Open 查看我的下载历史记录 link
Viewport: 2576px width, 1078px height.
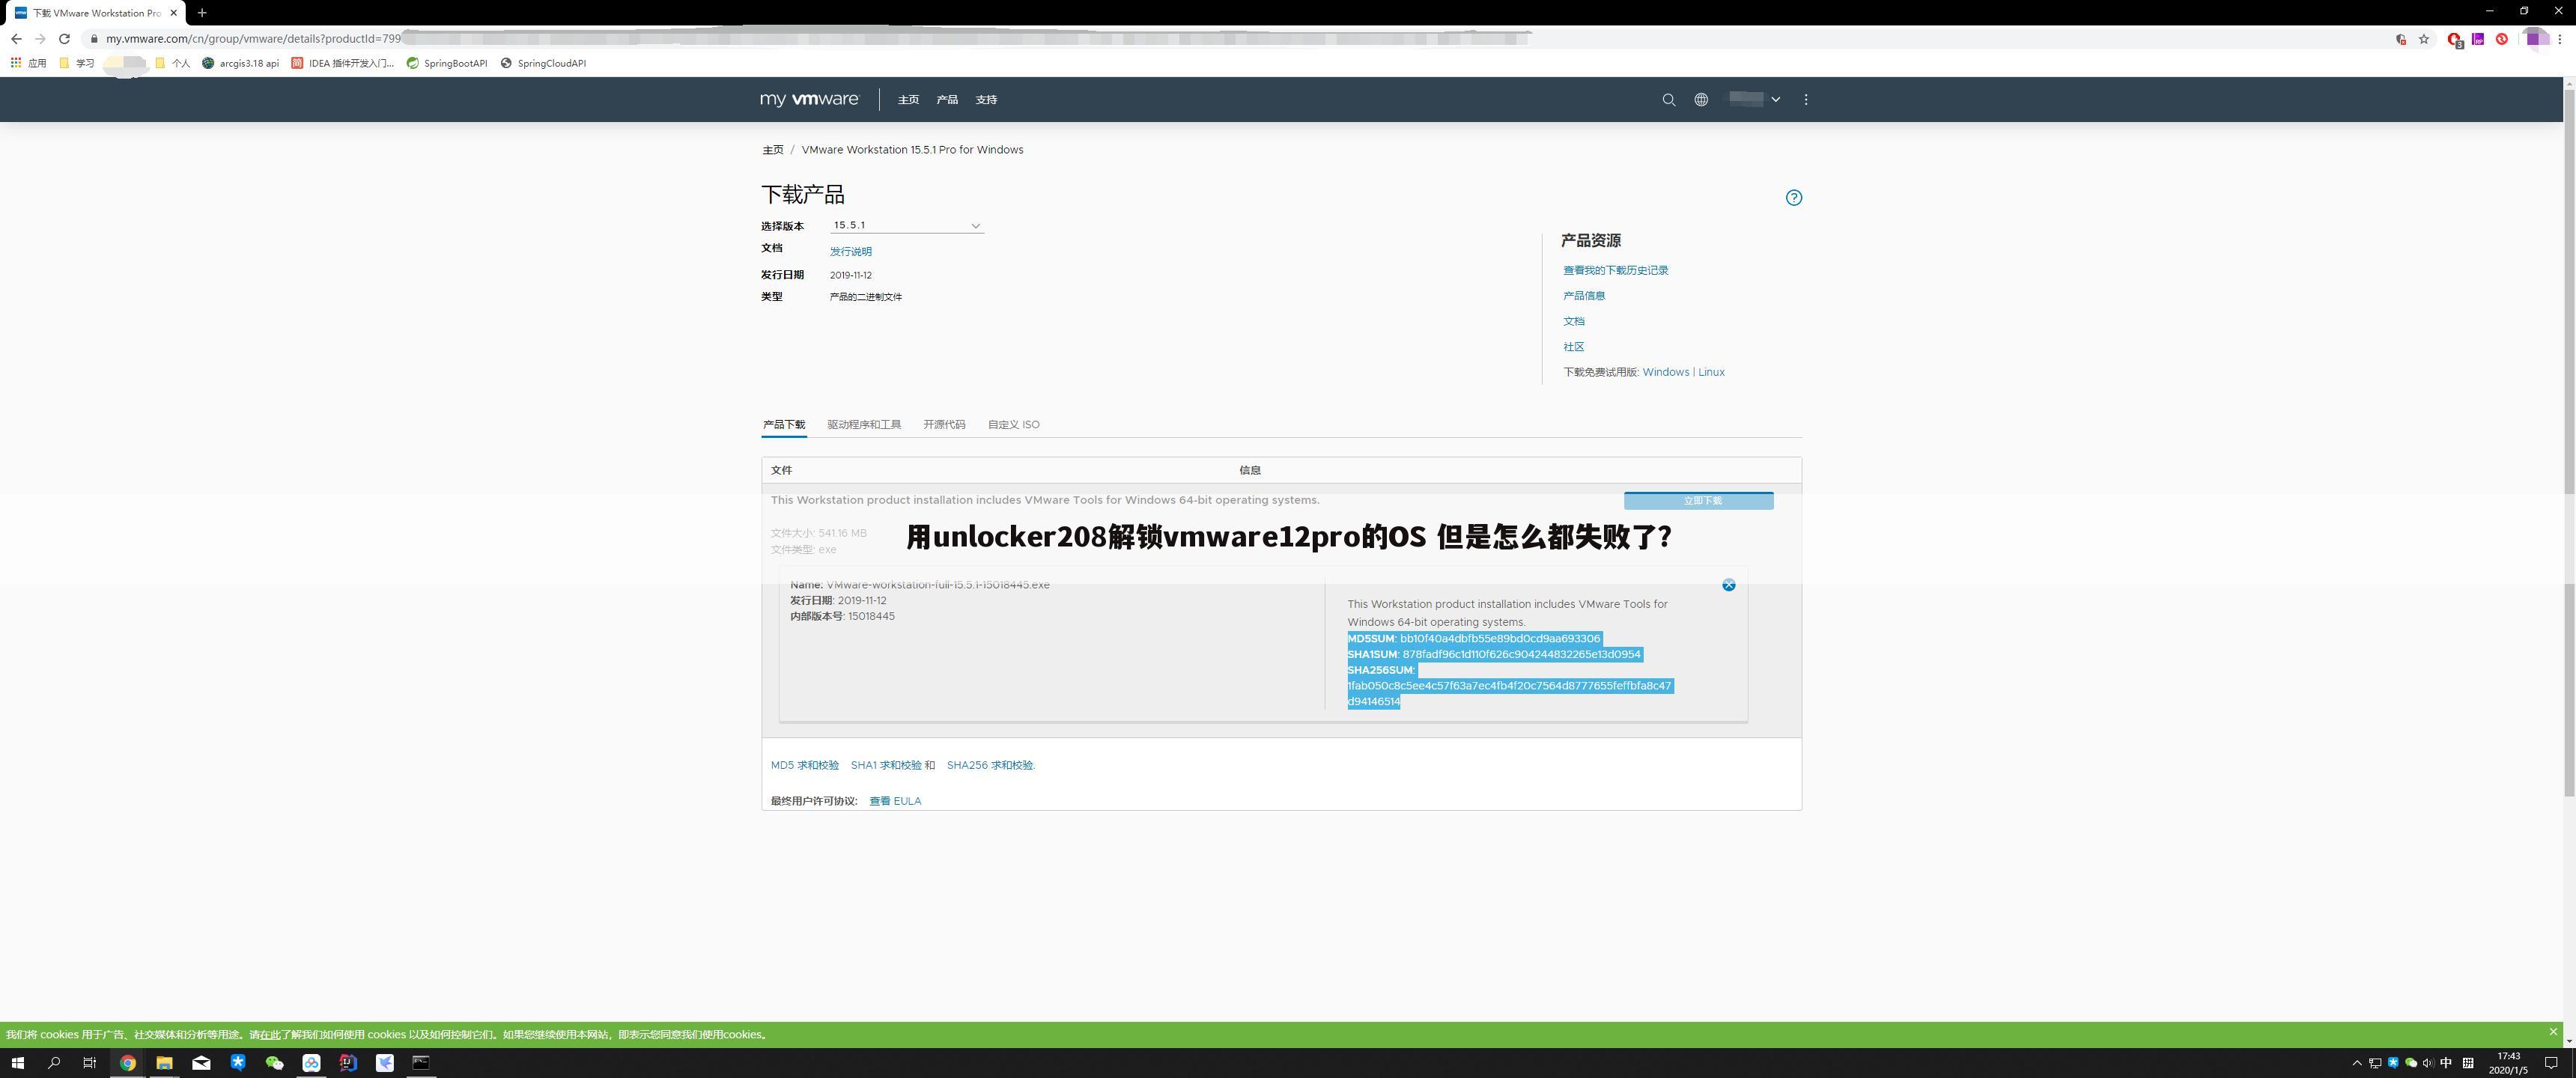click(x=1616, y=270)
